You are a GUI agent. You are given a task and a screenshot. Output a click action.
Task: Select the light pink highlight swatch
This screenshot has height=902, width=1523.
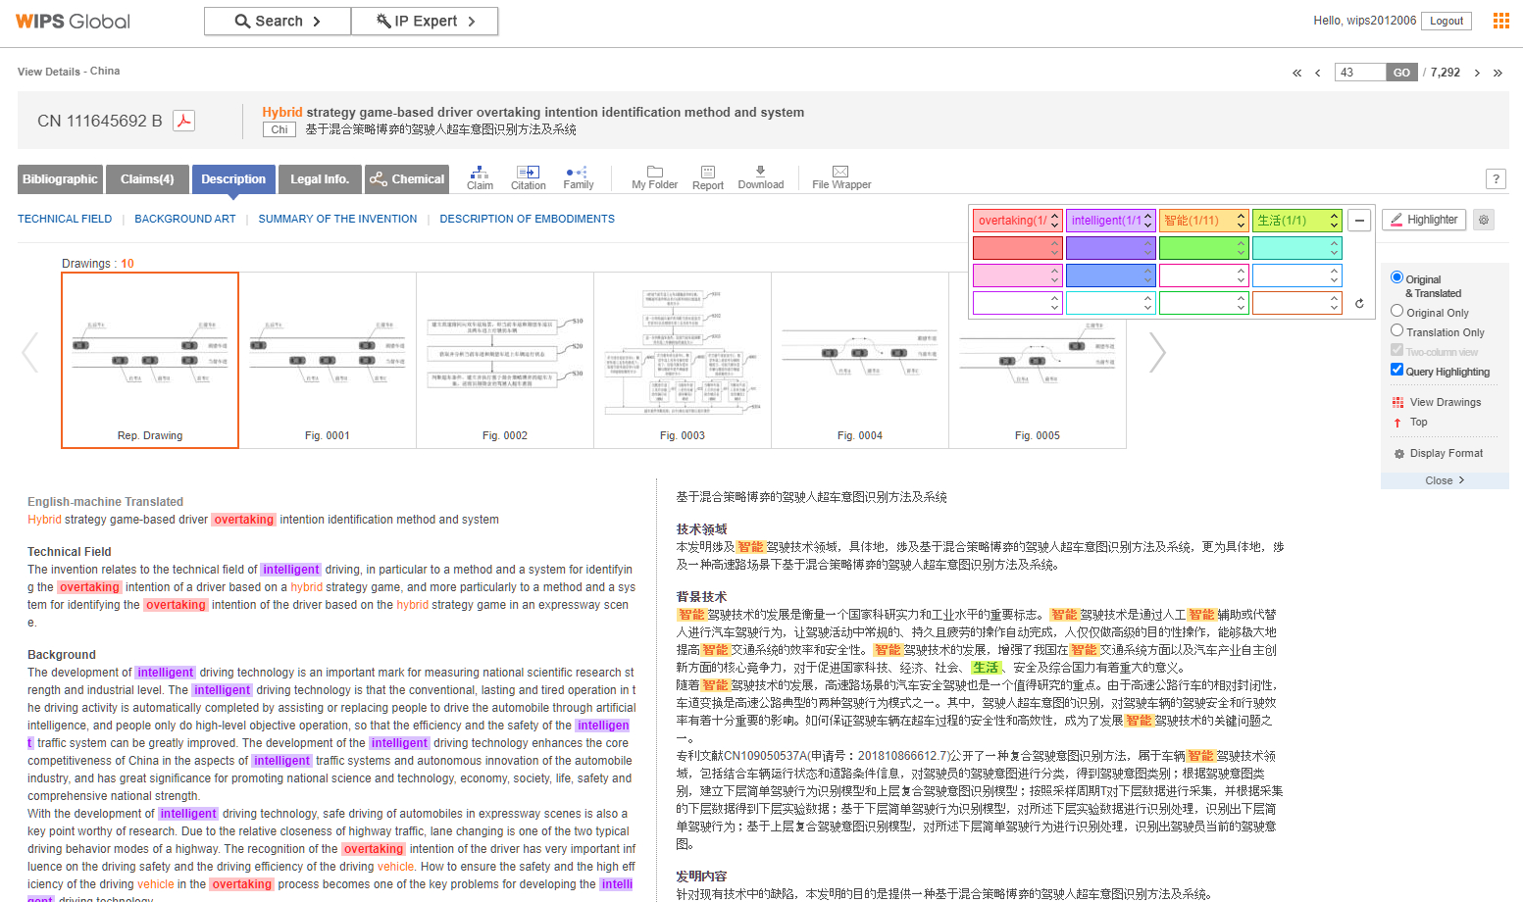coord(1017,276)
